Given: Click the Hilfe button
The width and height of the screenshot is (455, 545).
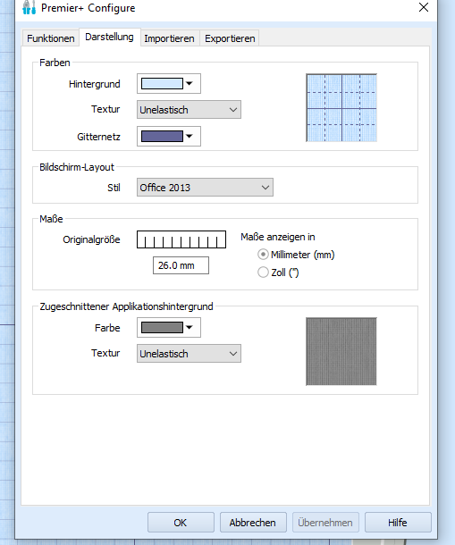Looking at the screenshot, I should coord(398,523).
